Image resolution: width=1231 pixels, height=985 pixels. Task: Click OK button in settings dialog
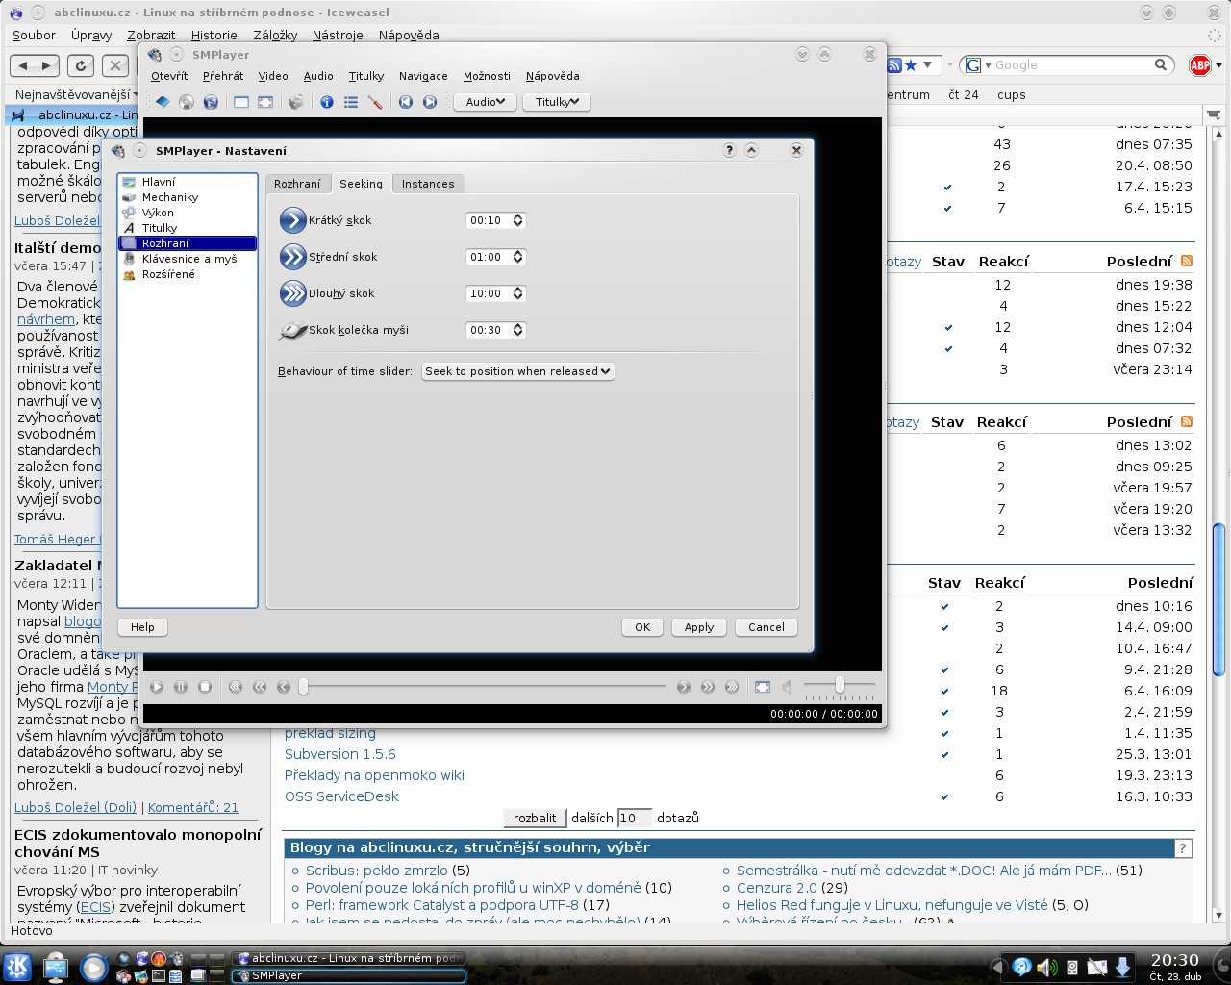pos(642,627)
